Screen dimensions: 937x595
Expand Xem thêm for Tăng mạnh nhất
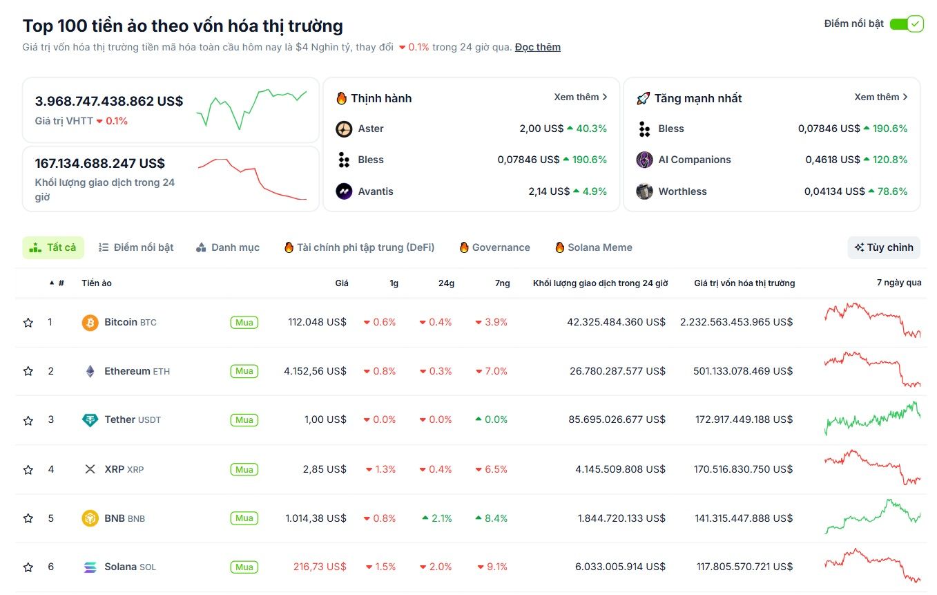click(881, 97)
